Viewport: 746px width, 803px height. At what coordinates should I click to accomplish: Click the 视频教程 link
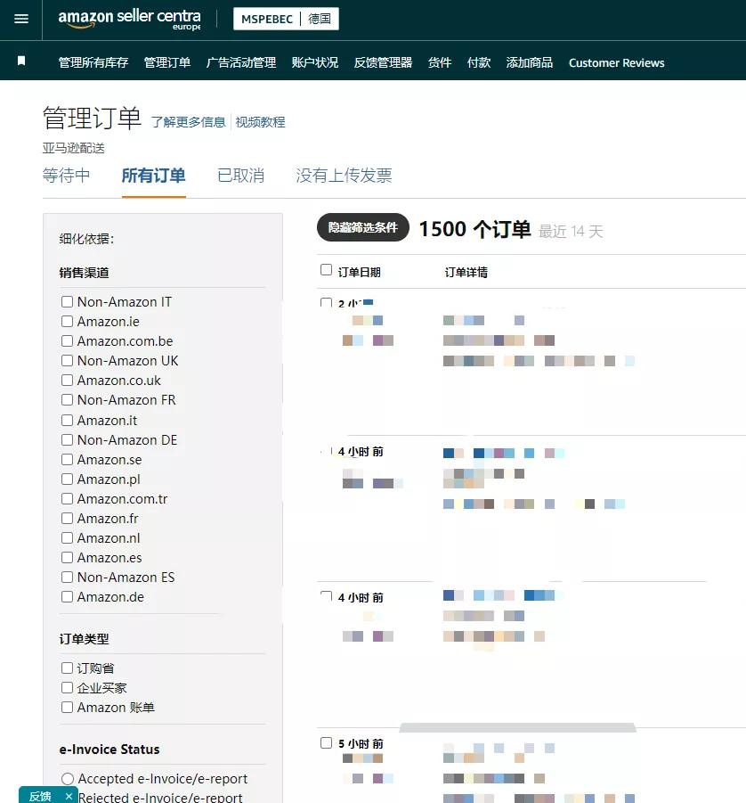260,122
